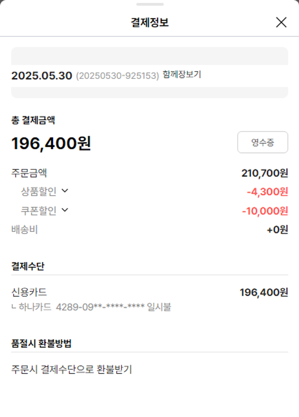
Task: Click the -4,300원 product discount amount
Action: 267,192
